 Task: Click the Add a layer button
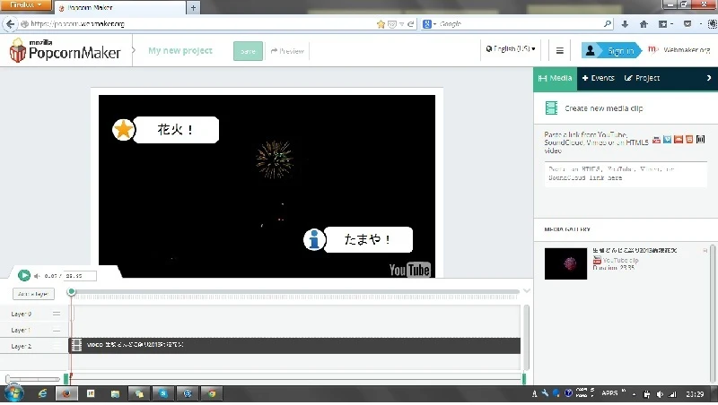point(33,294)
